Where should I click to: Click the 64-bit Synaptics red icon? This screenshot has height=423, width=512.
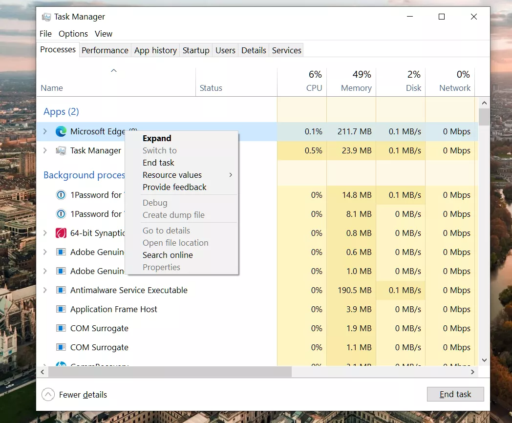(61, 233)
